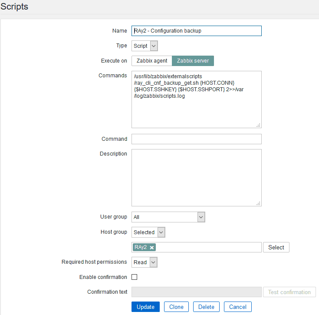Cancel editing the script
319x315 pixels.
(238, 307)
